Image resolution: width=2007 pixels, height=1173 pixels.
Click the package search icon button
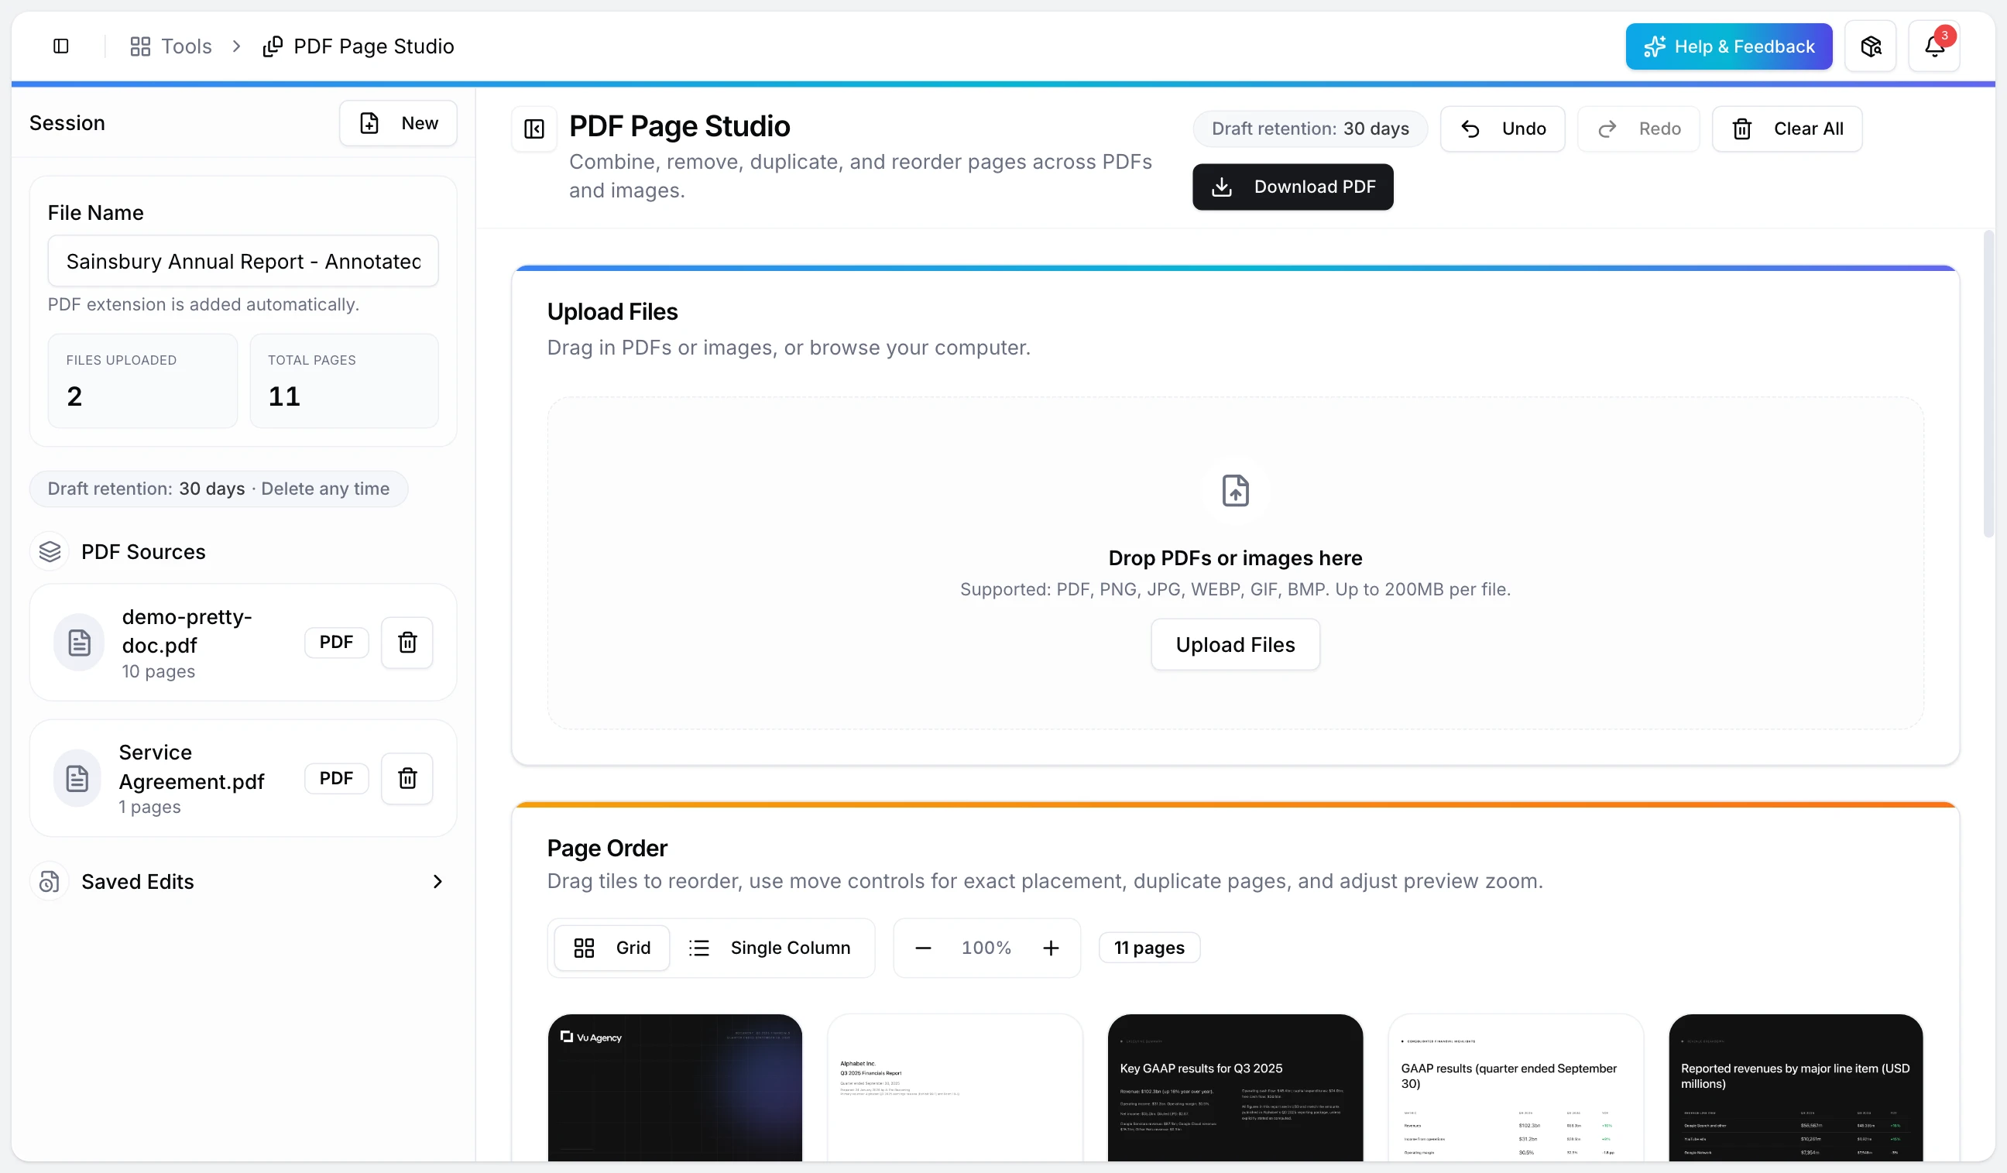point(1871,46)
